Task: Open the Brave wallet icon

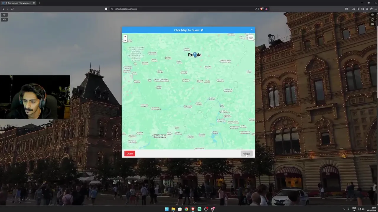Action: click(362, 9)
